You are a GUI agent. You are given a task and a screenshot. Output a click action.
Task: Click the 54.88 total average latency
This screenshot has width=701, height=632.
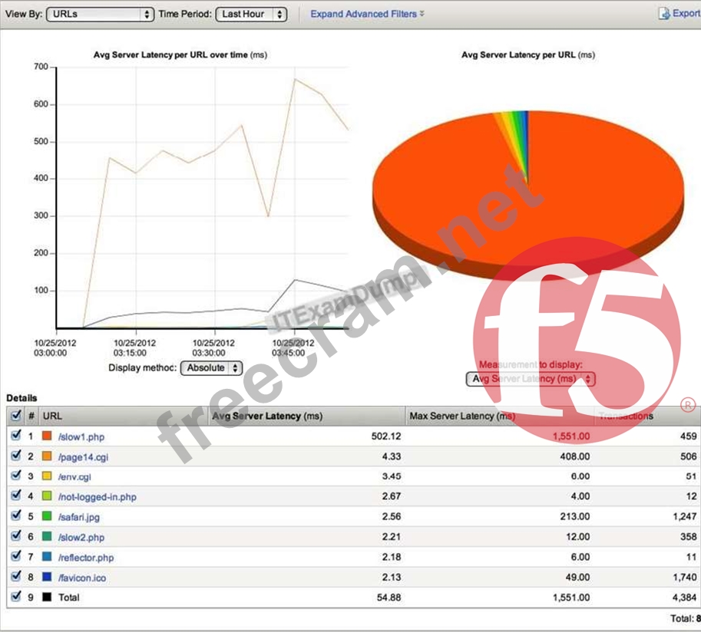(389, 597)
